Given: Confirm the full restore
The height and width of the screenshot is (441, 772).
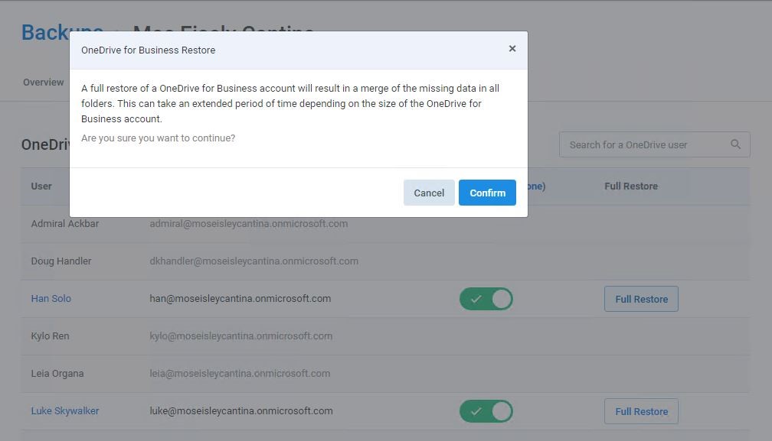Looking at the screenshot, I should pyautogui.click(x=487, y=193).
